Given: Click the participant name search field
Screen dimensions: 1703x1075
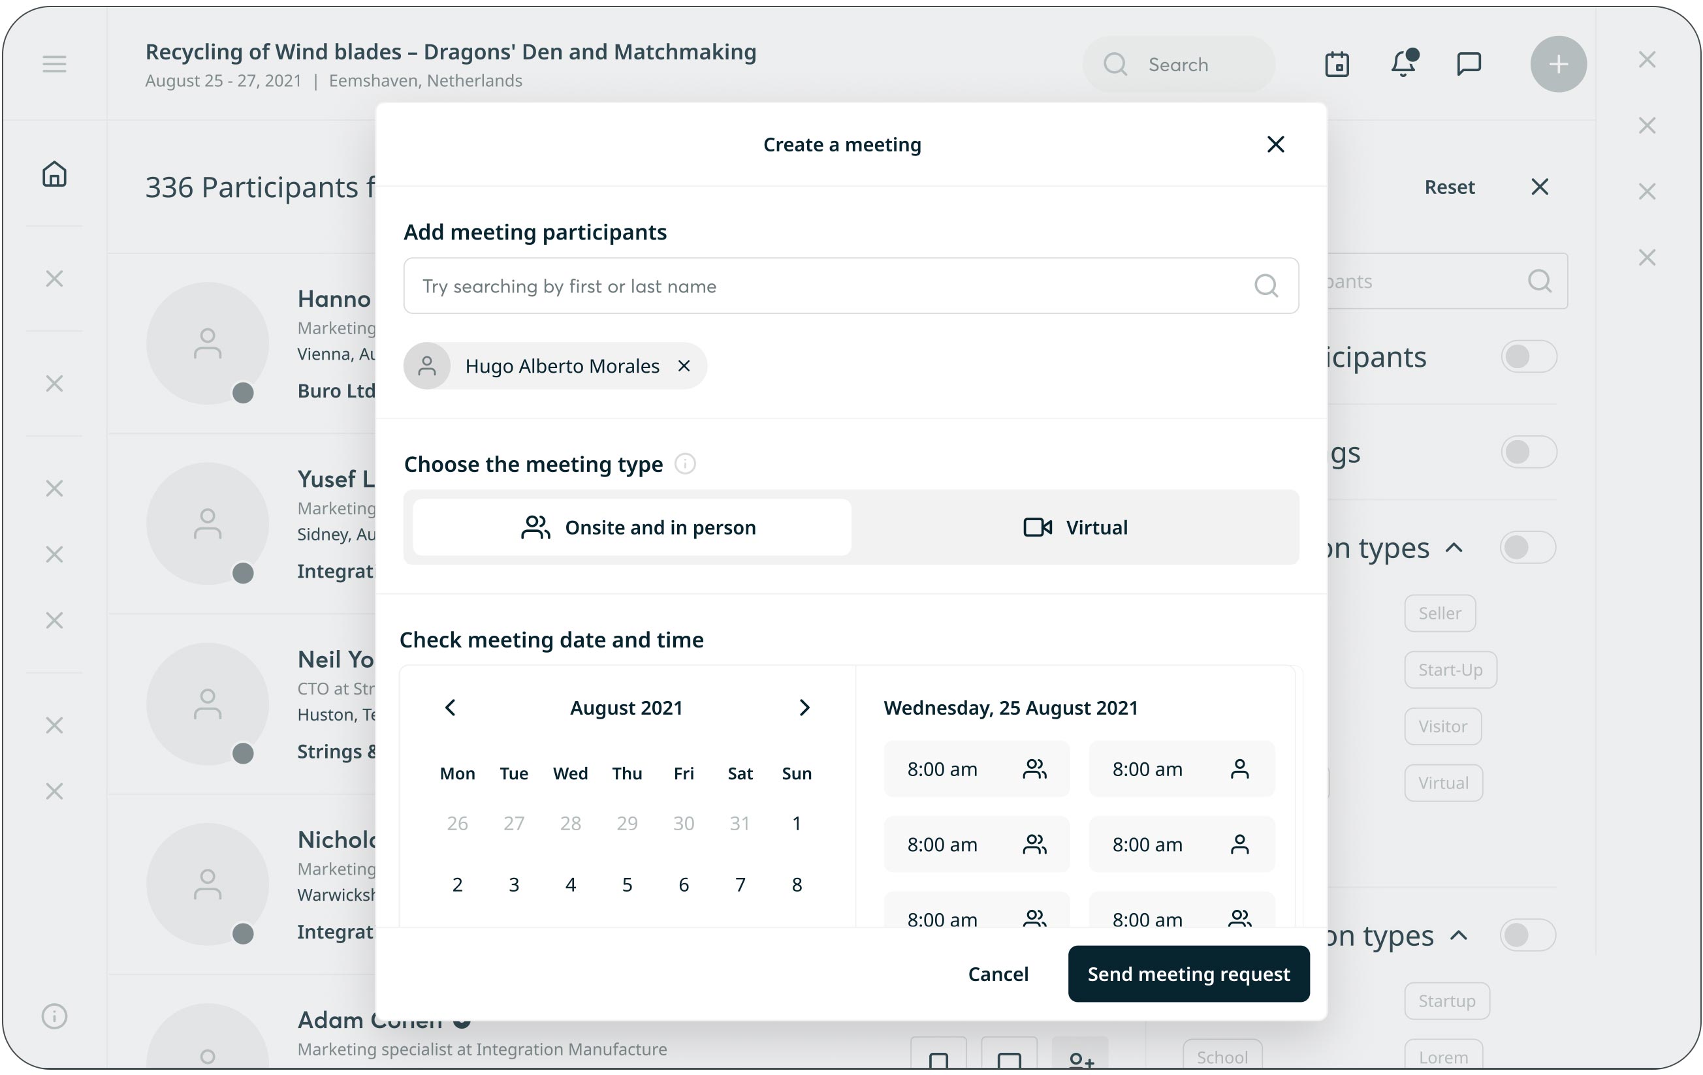Looking at the screenshot, I should click(x=835, y=285).
